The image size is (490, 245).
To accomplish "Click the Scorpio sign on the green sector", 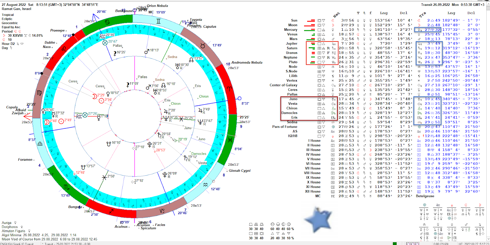I will pos(66,187).
